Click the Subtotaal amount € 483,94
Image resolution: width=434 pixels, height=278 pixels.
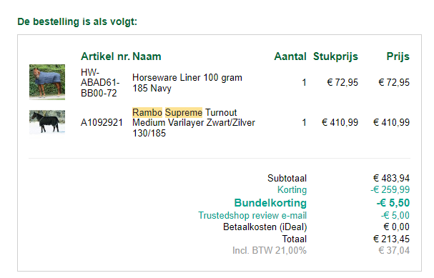pyautogui.click(x=391, y=178)
